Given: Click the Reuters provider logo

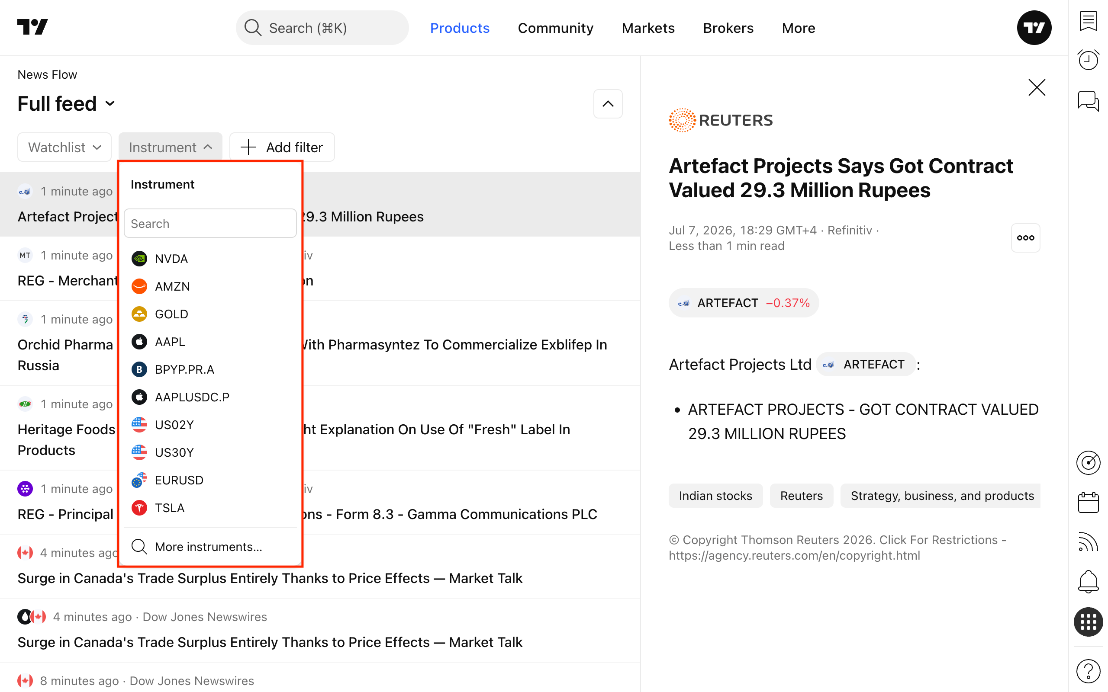Looking at the screenshot, I should [x=721, y=120].
